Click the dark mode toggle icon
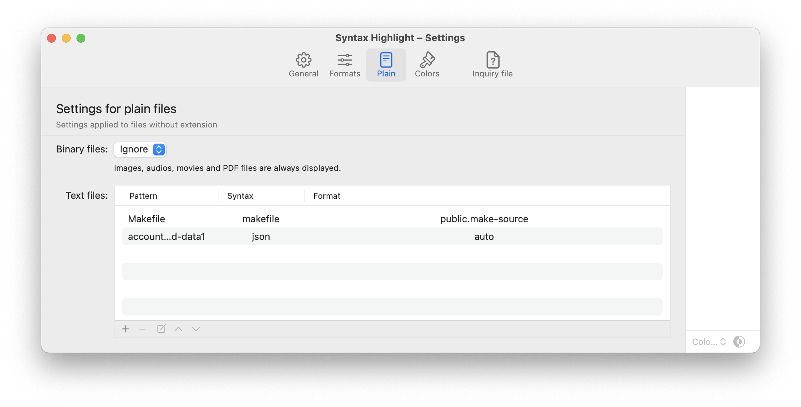This screenshot has width=801, height=407. 739,341
